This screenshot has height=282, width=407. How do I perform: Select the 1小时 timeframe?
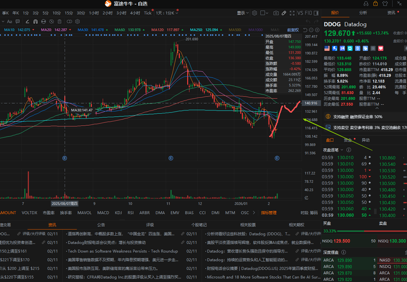point(94,13)
